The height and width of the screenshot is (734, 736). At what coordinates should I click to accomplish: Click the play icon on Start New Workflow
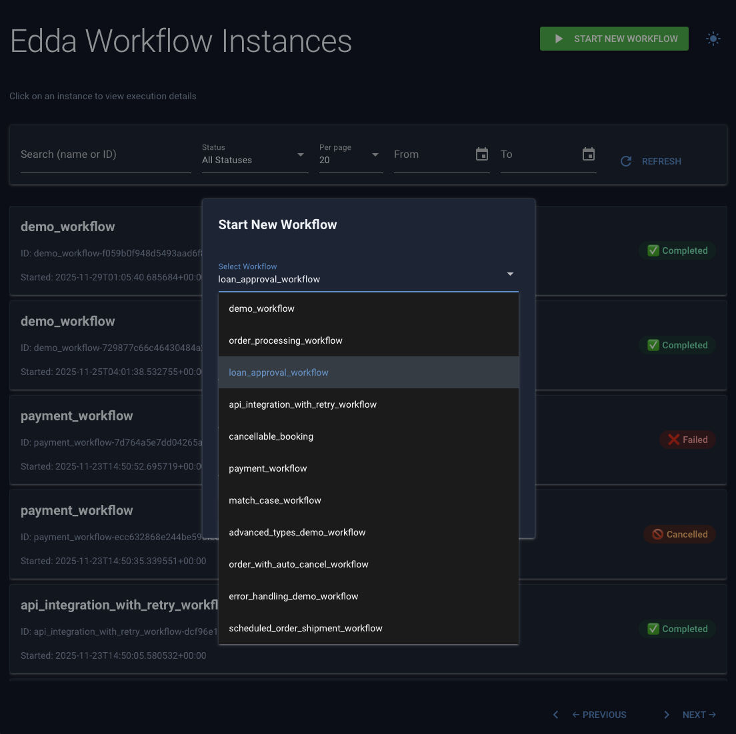(559, 39)
